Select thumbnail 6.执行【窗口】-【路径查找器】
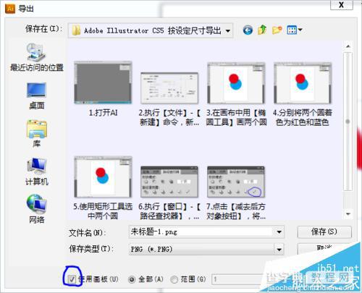The width and height of the screenshot is (362, 293). point(169,182)
